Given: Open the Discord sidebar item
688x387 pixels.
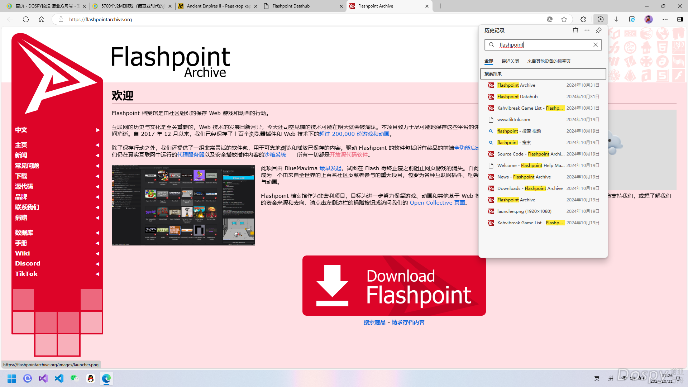Looking at the screenshot, I should point(57,263).
